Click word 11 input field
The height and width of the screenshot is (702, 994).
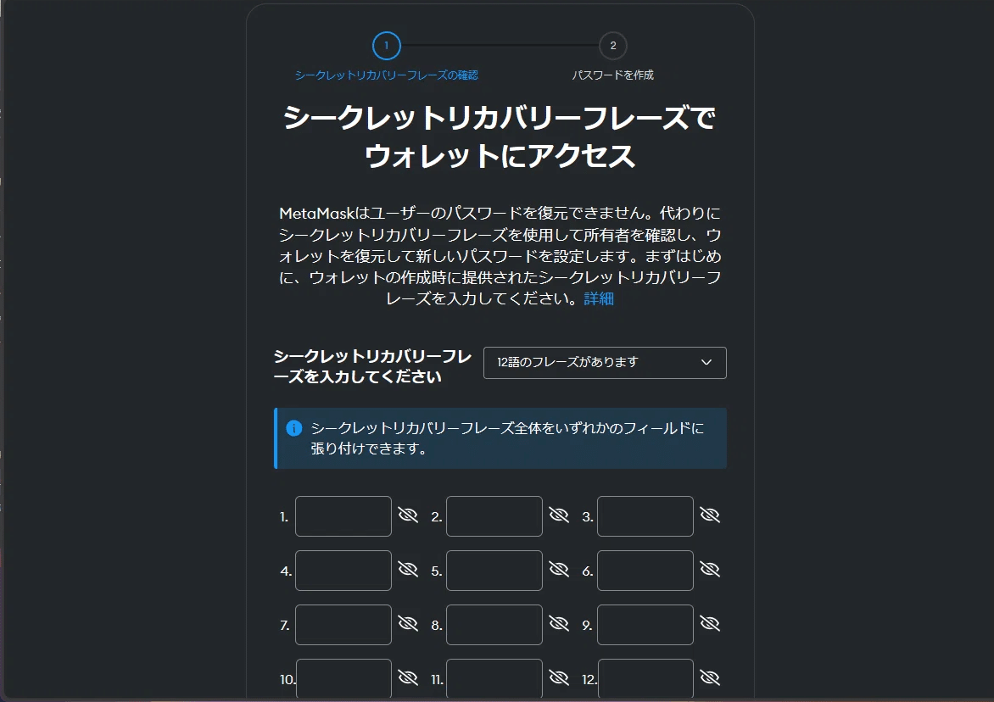coord(494,678)
